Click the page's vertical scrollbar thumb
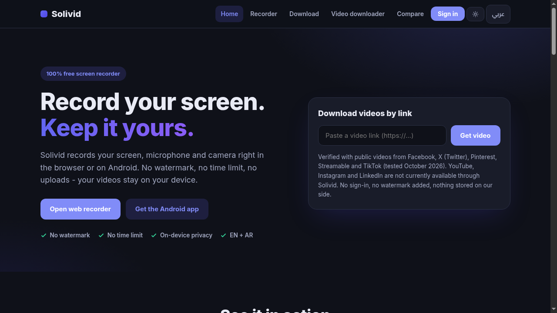Screen dimensions: 557x313 point(554,31)
